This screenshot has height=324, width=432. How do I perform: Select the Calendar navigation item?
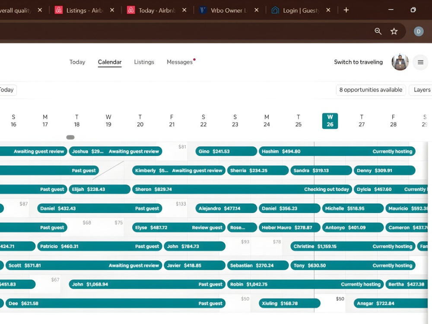110,62
